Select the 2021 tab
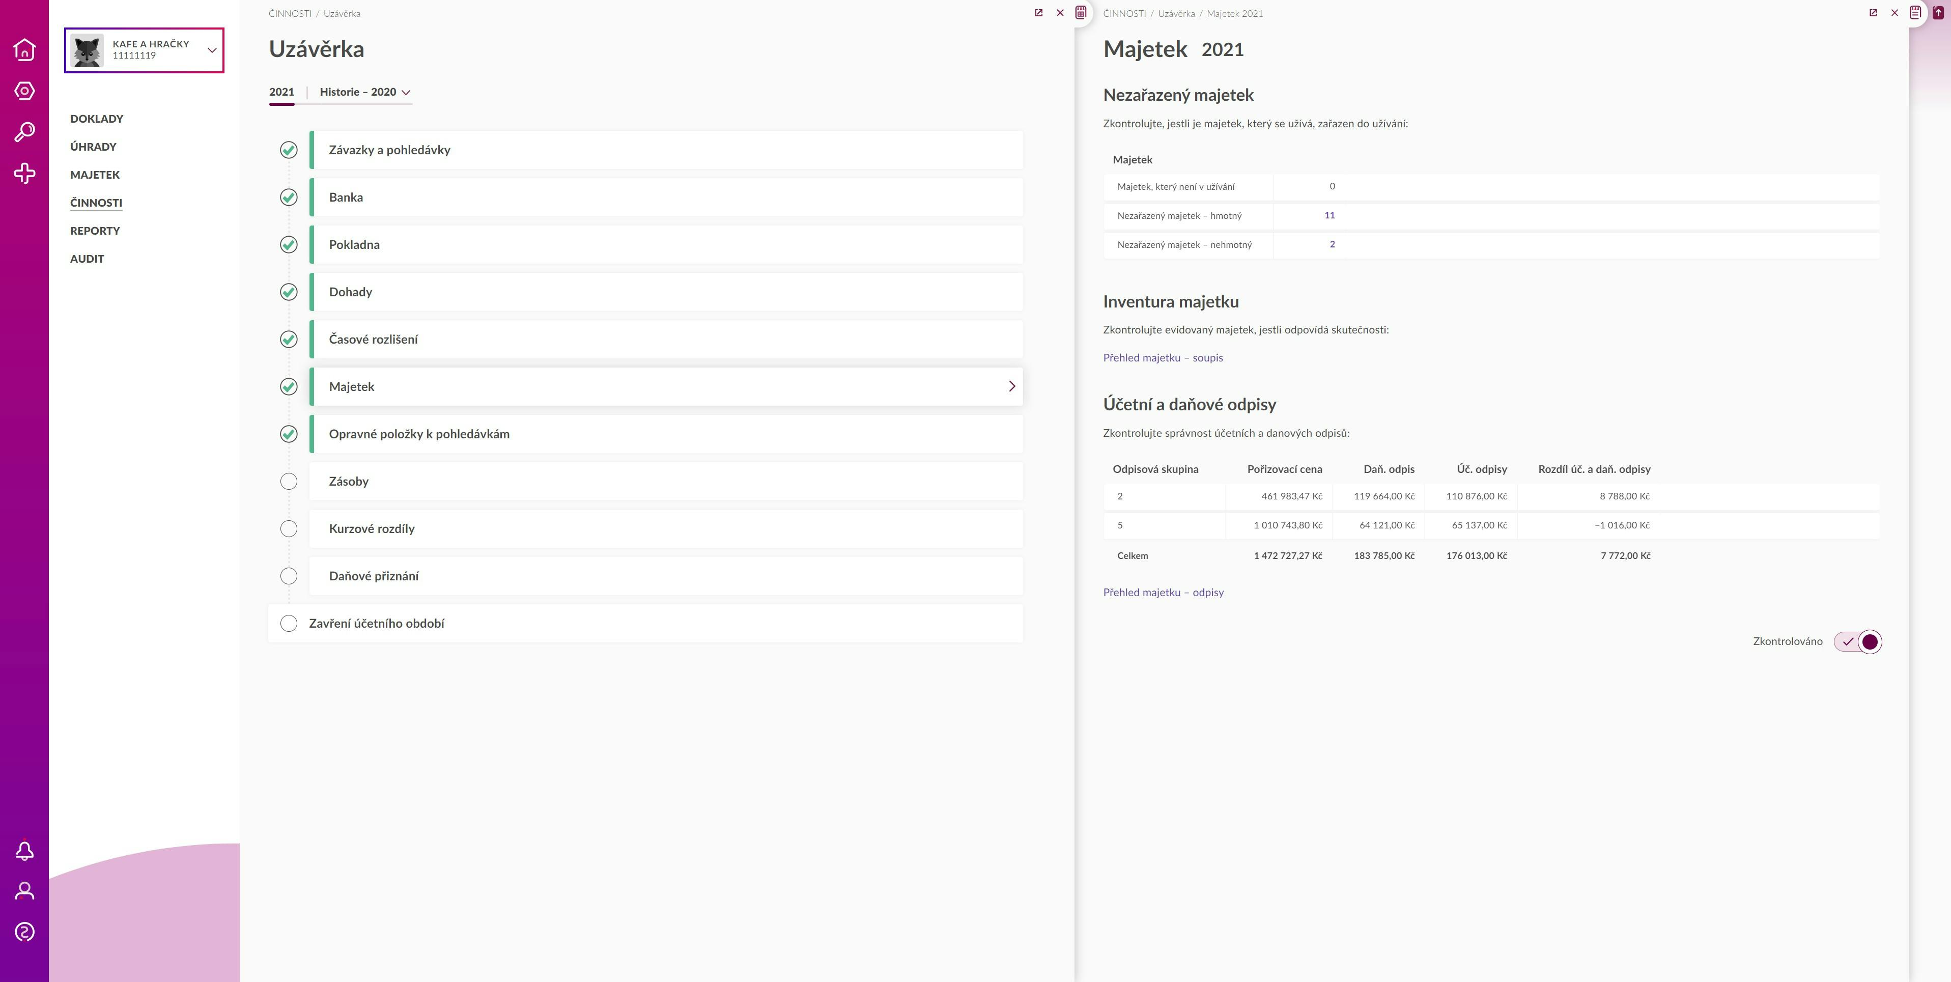 coord(281,92)
